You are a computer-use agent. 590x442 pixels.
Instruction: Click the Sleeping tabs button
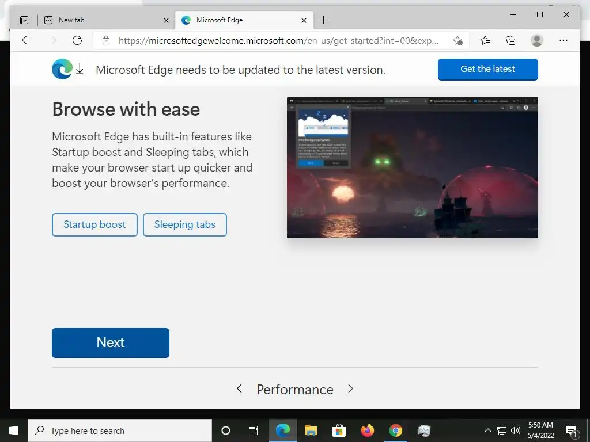[x=185, y=225]
